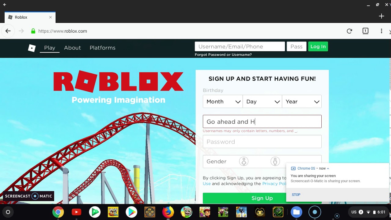Open the screen recorder app on shelf
The image size is (391, 220).
coord(315,212)
